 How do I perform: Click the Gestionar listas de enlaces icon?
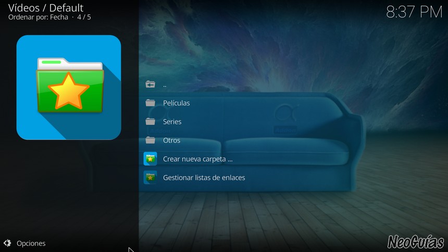150,178
